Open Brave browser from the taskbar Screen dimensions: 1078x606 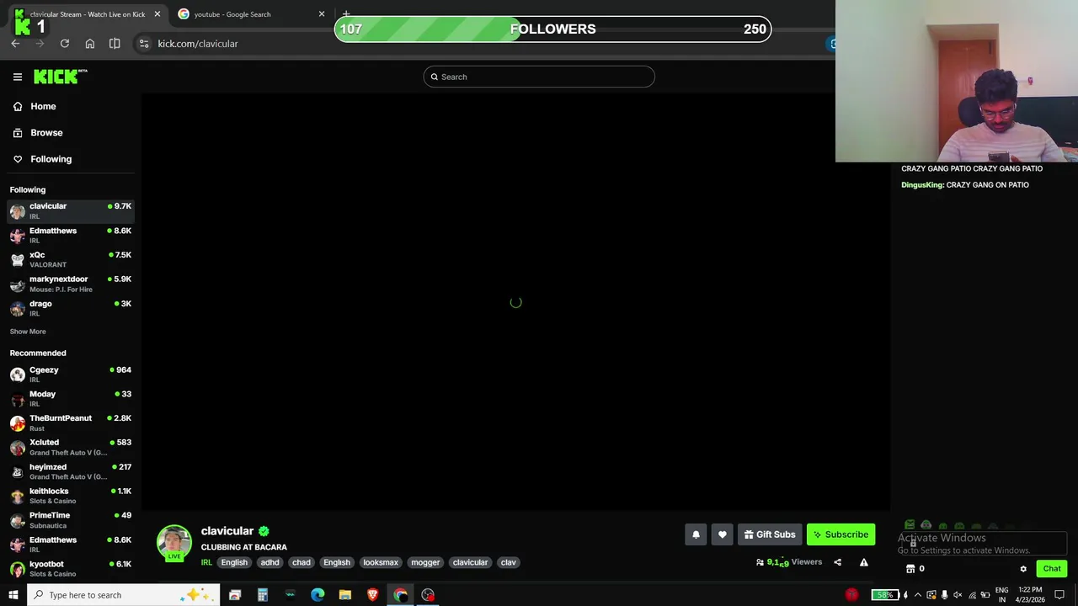coord(373,595)
